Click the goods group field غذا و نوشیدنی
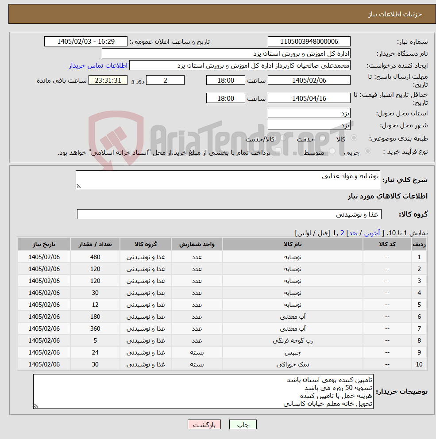 point(229,214)
